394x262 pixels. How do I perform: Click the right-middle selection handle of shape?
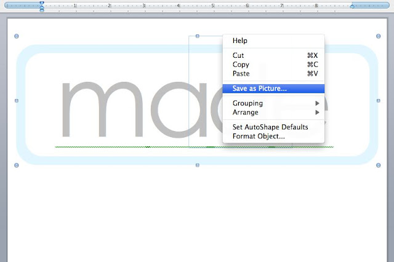[x=378, y=101]
